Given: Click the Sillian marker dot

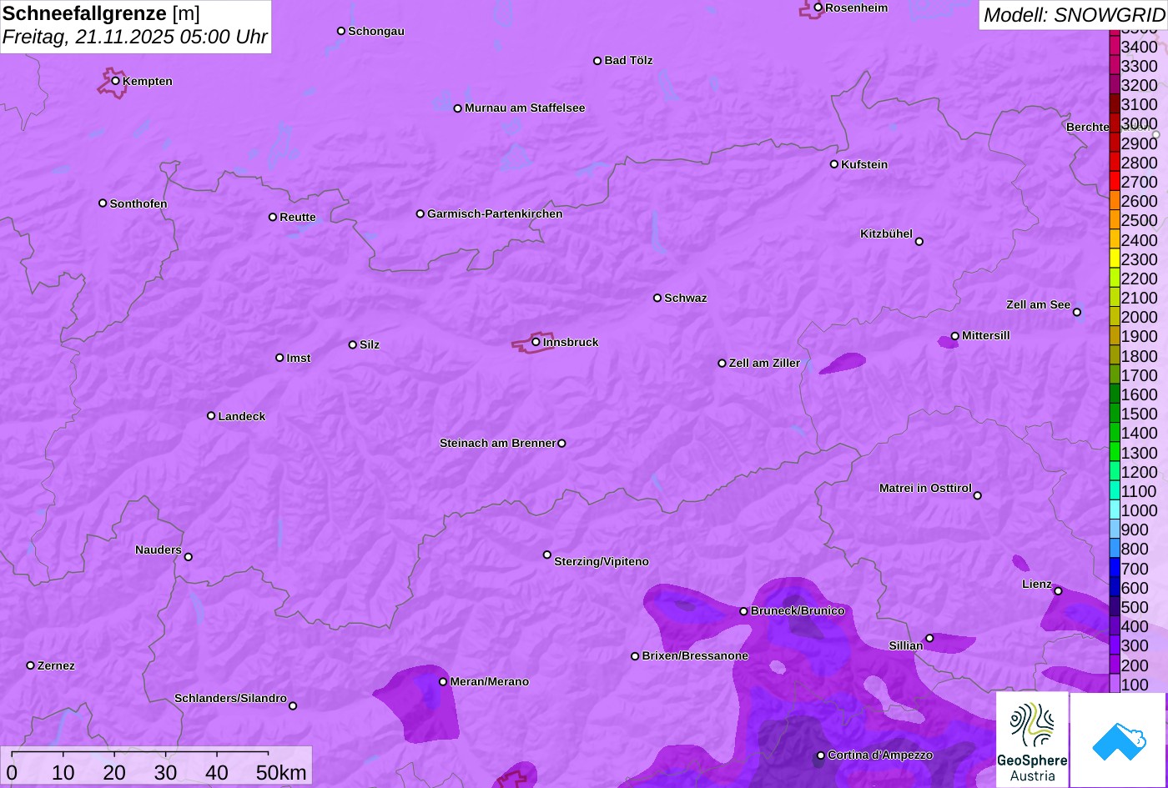Looking at the screenshot, I should (929, 638).
